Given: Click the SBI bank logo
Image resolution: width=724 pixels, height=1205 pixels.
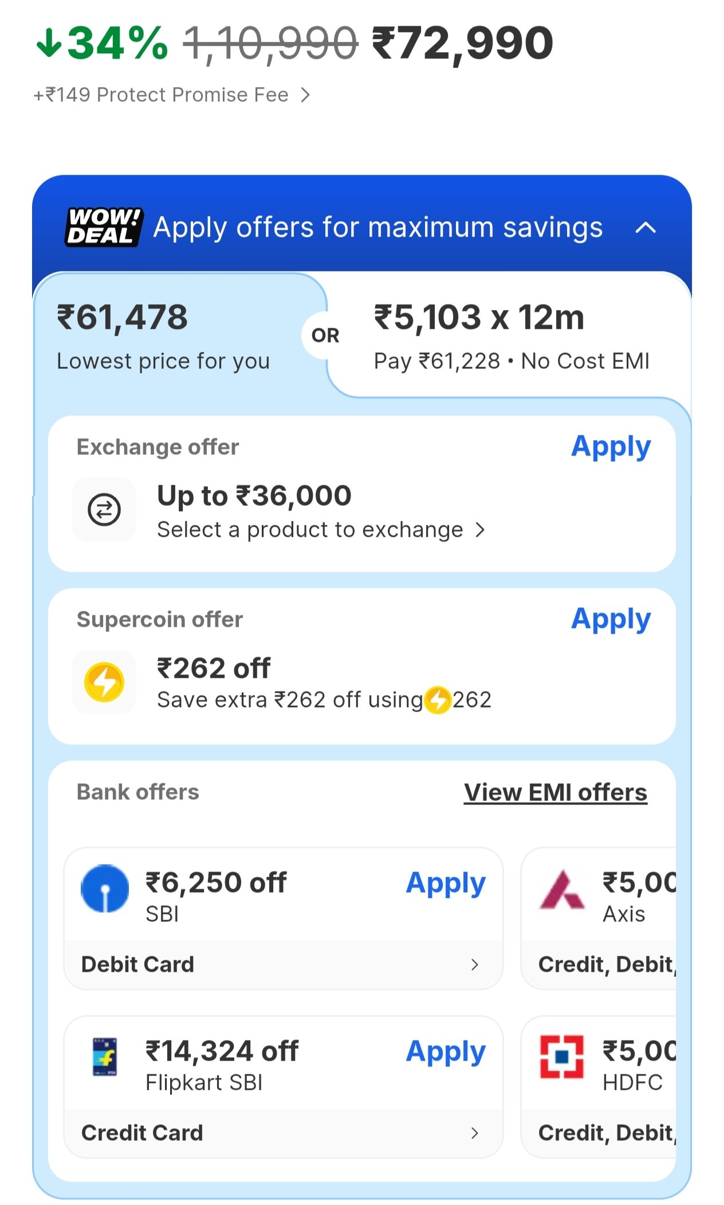Looking at the screenshot, I should point(105,888).
